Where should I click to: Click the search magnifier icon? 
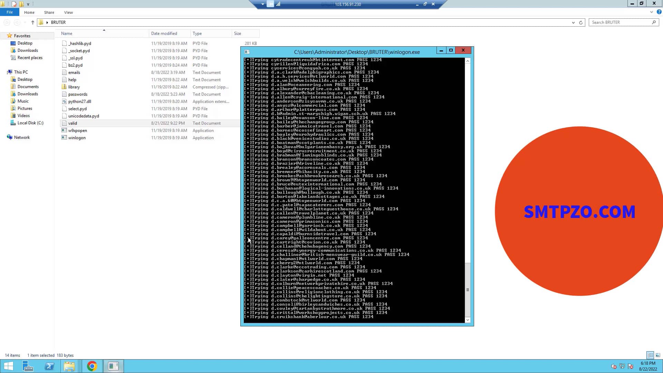[x=654, y=22]
